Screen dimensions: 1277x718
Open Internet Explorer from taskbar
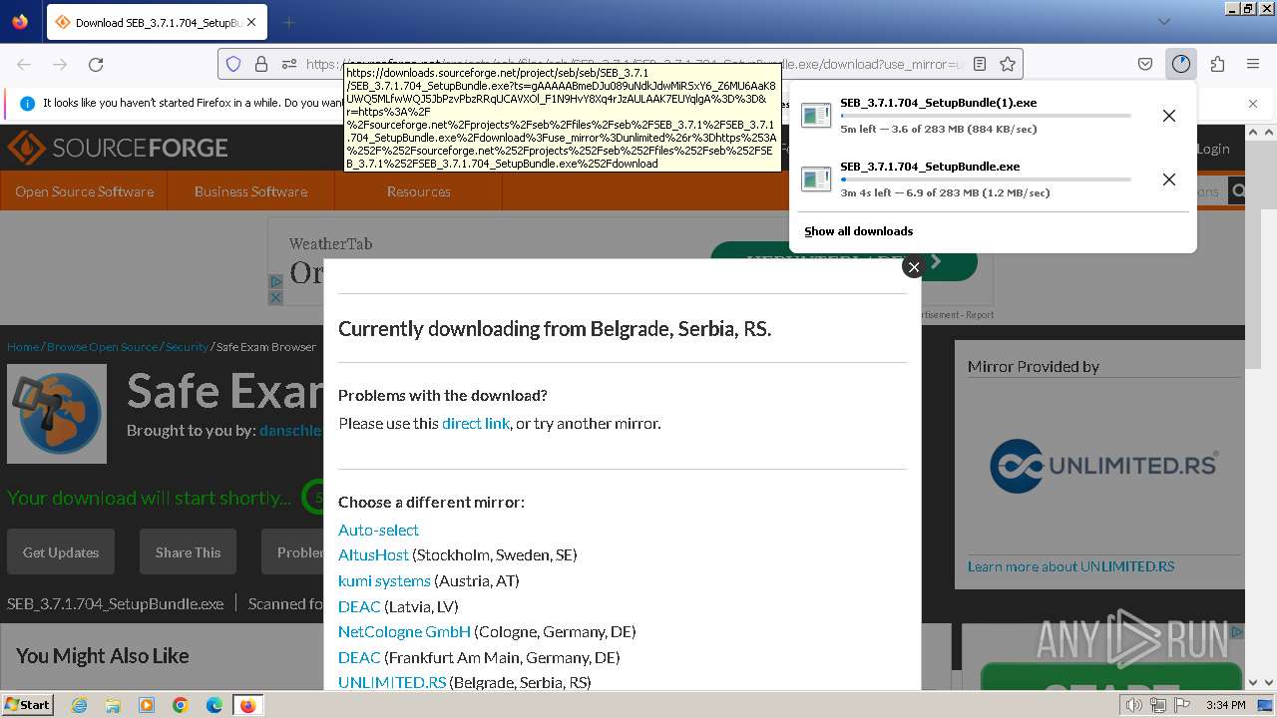[80, 705]
